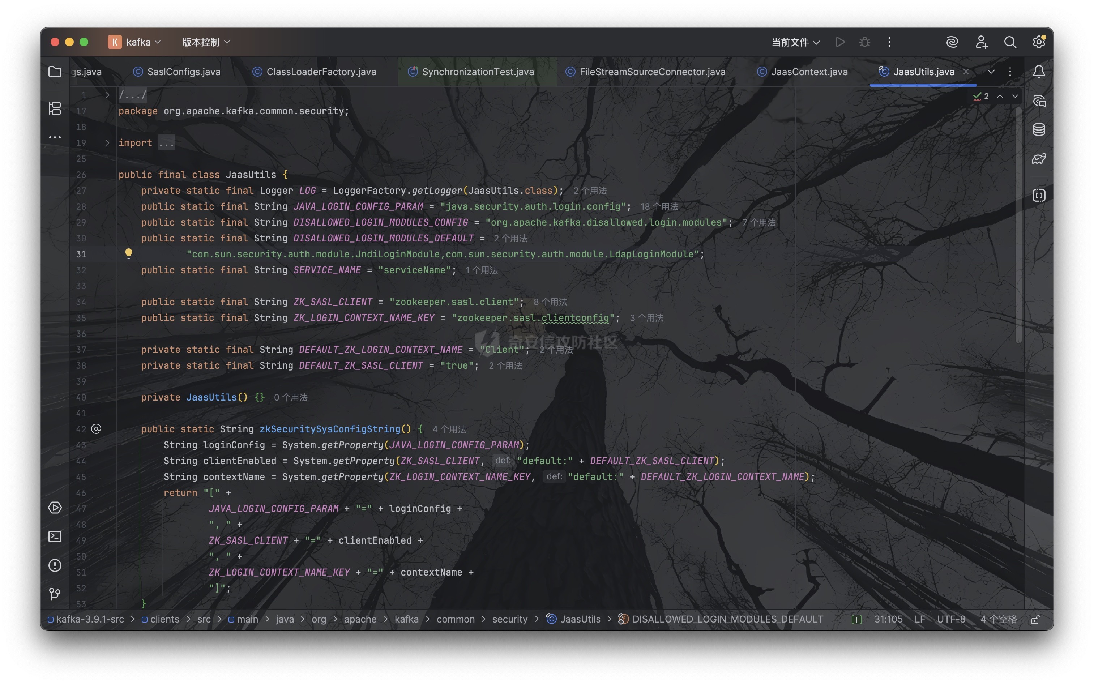Image resolution: width=1094 pixels, height=684 pixels.
Task: Open the AI assistant spiral icon
Action: pos(952,42)
